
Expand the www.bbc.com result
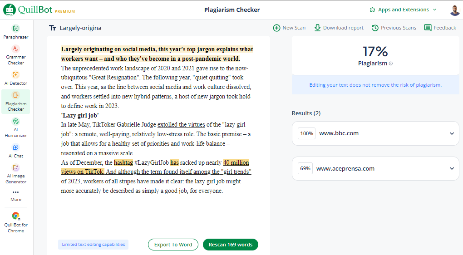[x=452, y=133]
